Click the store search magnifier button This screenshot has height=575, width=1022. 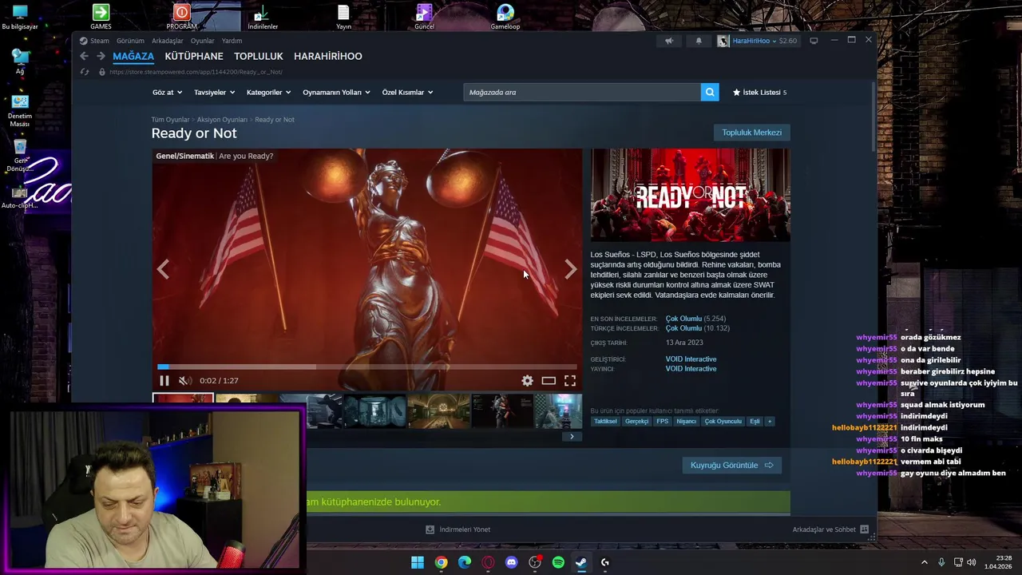point(710,92)
